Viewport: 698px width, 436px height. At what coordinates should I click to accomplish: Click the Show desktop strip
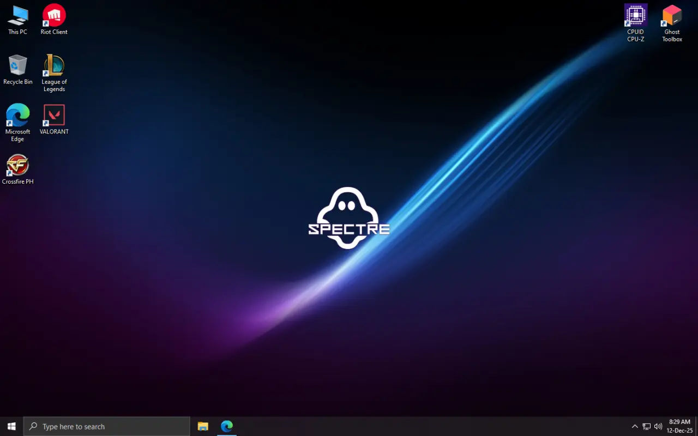[696, 426]
